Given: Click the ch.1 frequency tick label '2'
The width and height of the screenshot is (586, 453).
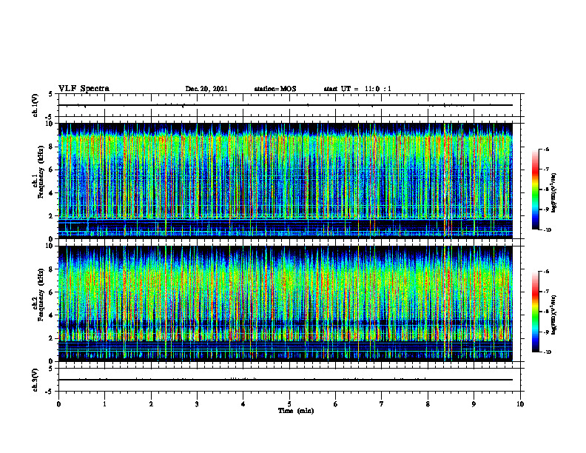Looking at the screenshot, I should coord(51,215).
